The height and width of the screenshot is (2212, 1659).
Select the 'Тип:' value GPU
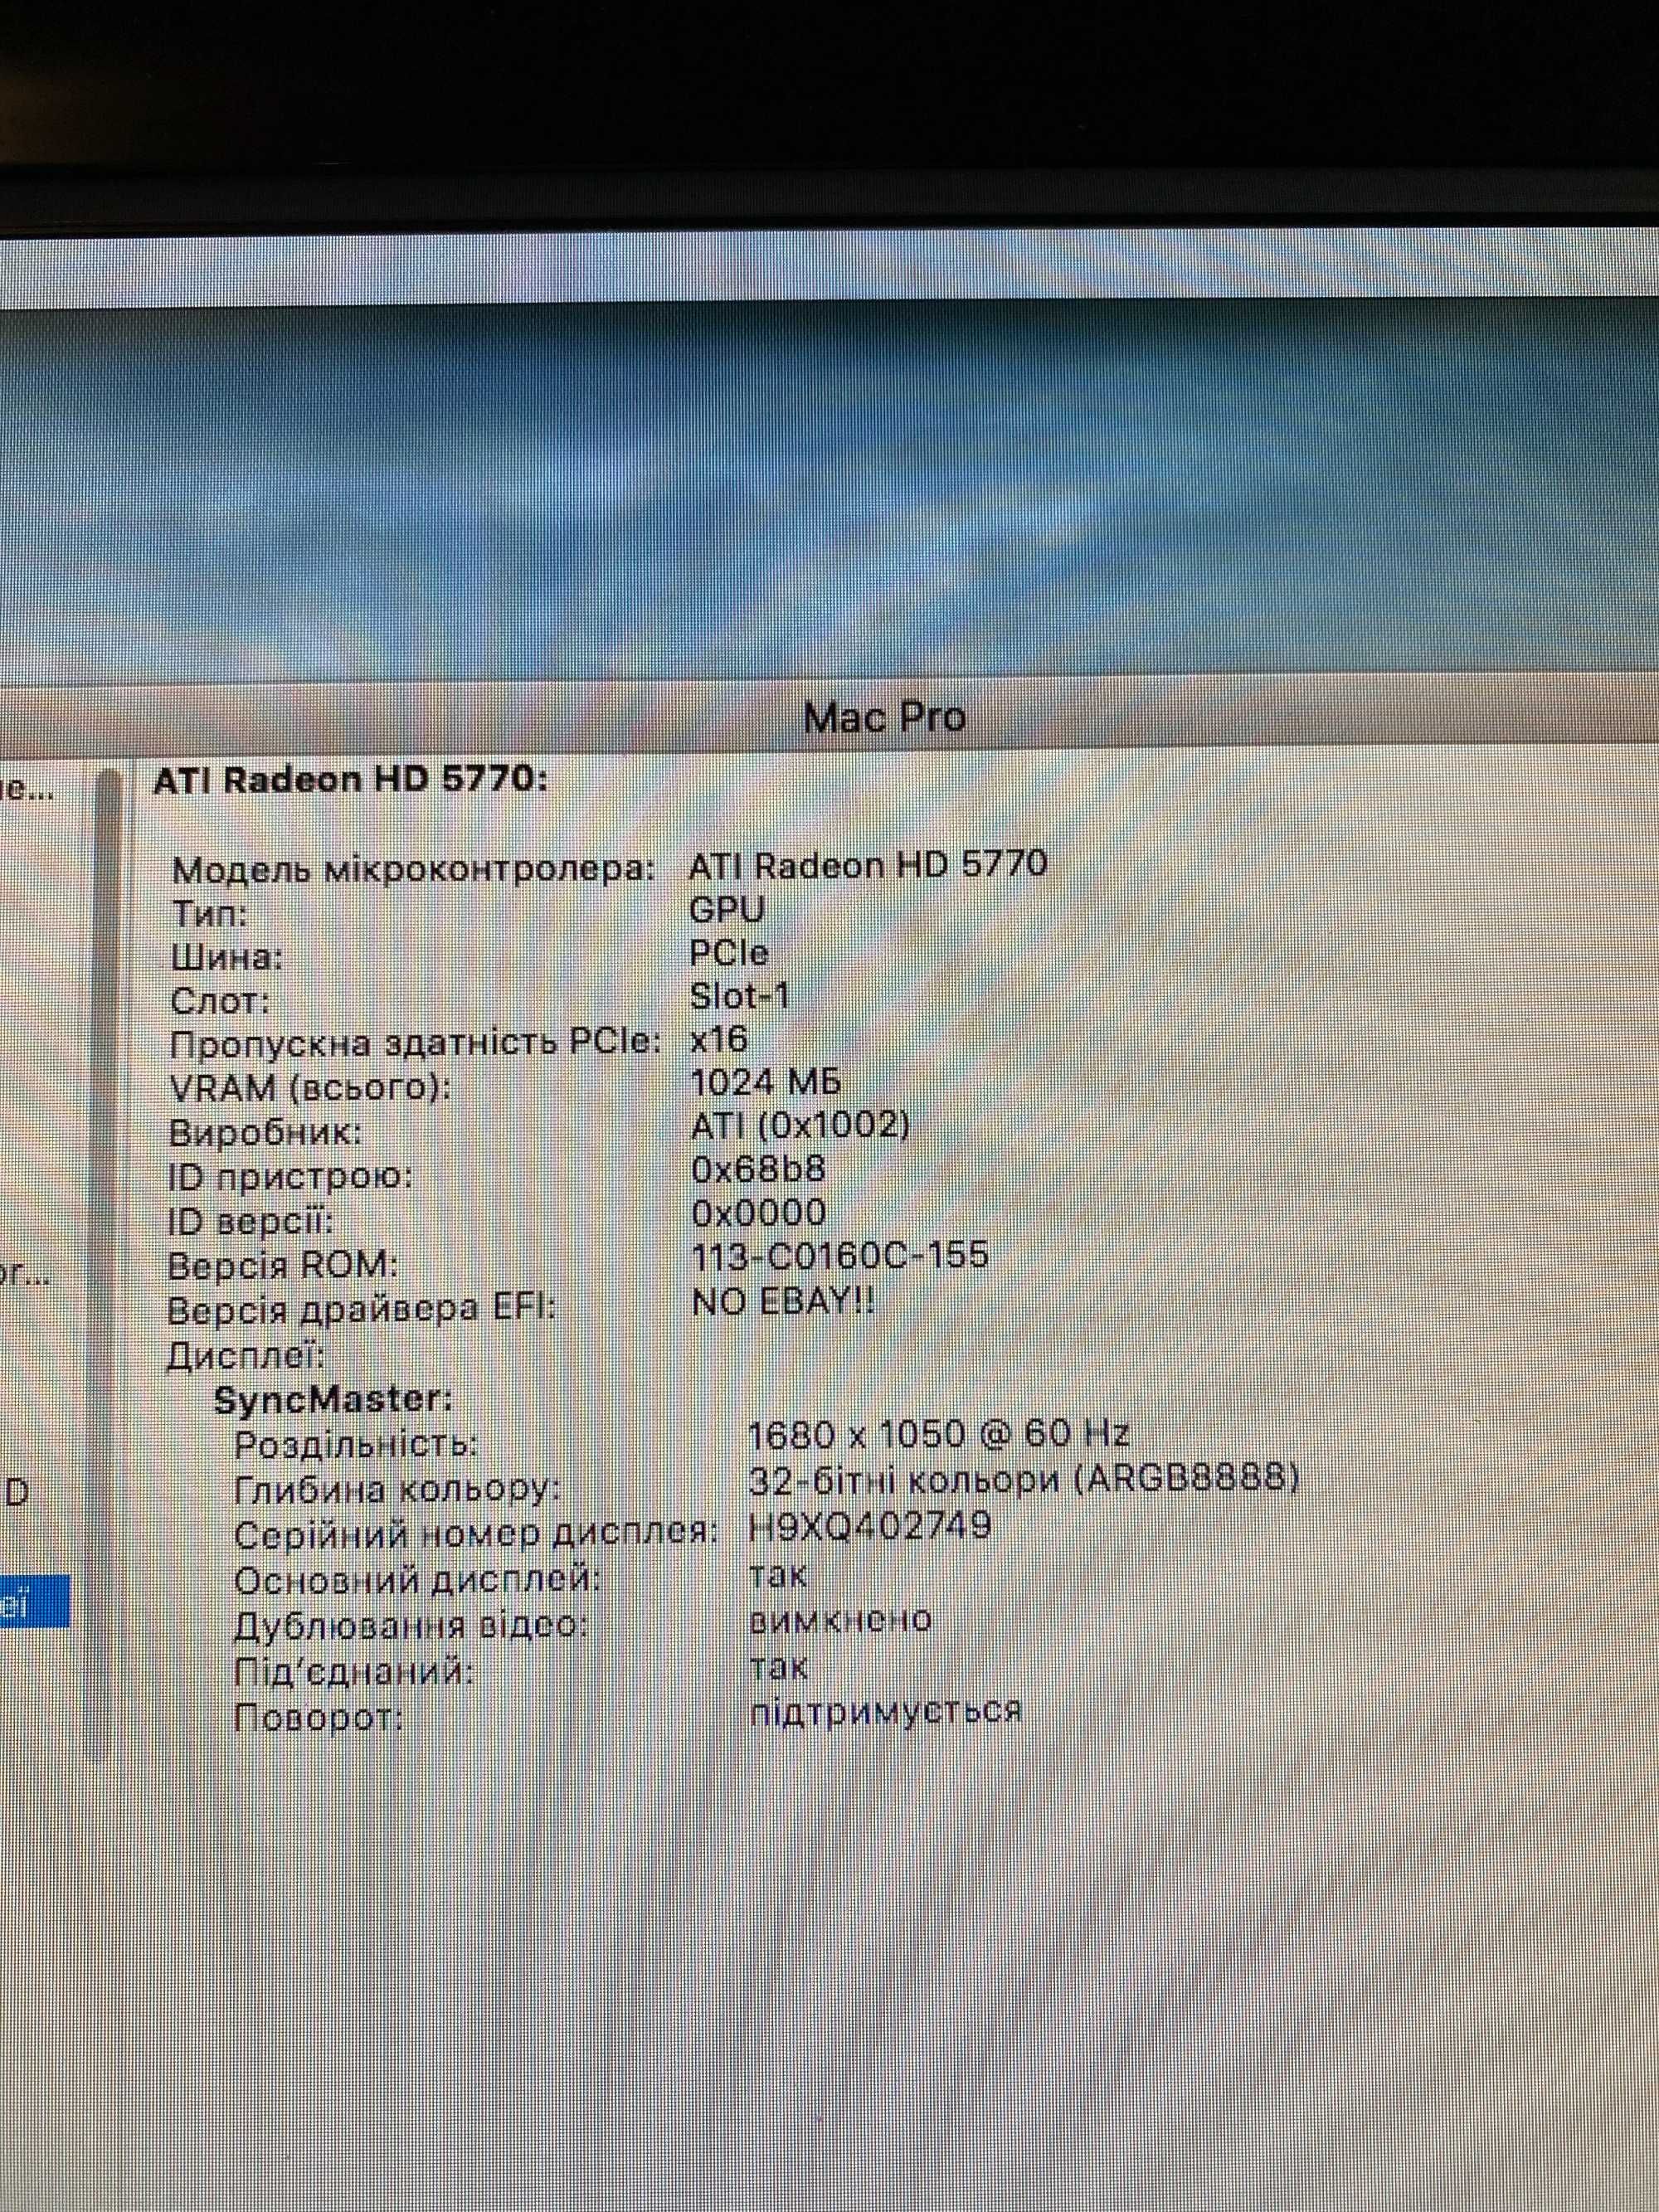pyautogui.click(x=727, y=909)
